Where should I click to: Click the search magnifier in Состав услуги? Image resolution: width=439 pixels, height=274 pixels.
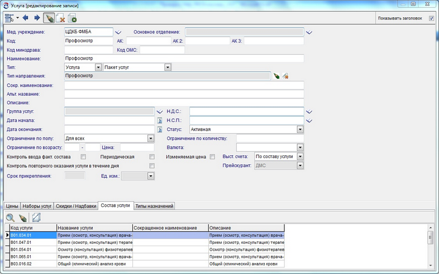(11, 218)
